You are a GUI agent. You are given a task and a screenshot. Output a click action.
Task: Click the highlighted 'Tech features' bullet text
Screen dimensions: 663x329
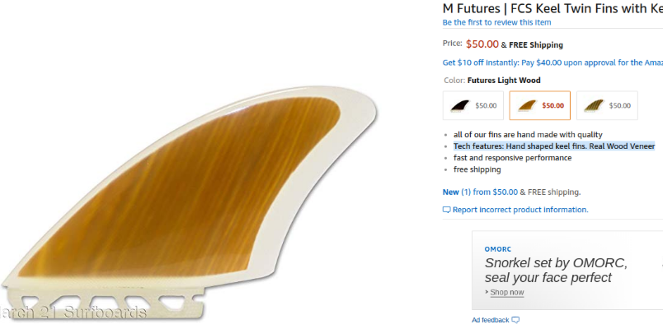click(x=554, y=146)
